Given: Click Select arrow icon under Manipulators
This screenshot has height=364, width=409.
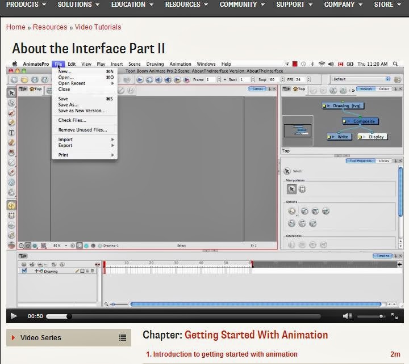Looking at the screenshot, I should click(x=291, y=189).
